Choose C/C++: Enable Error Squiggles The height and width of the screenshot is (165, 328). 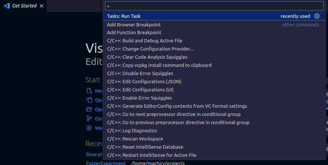214,98
